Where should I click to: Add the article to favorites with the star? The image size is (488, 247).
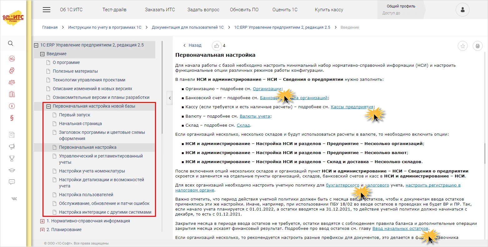pos(463,46)
